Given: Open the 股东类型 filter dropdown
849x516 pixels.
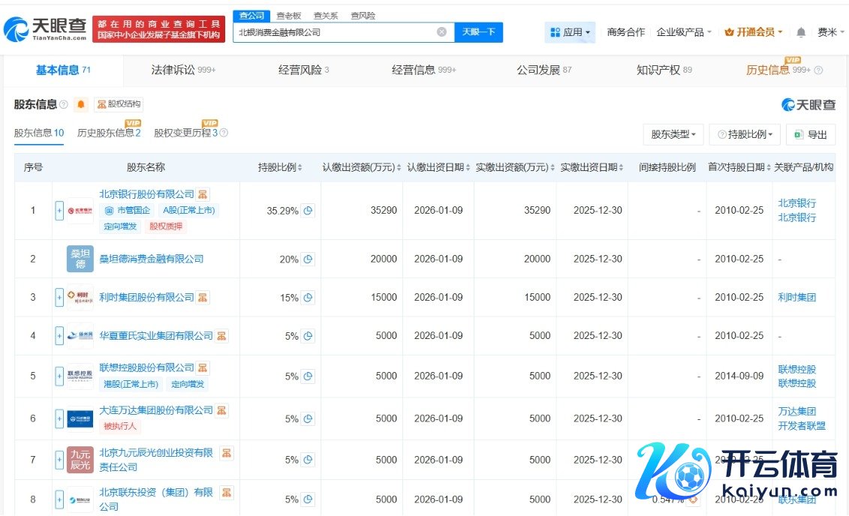Looking at the screenshot, I should [x=673, y=134].
